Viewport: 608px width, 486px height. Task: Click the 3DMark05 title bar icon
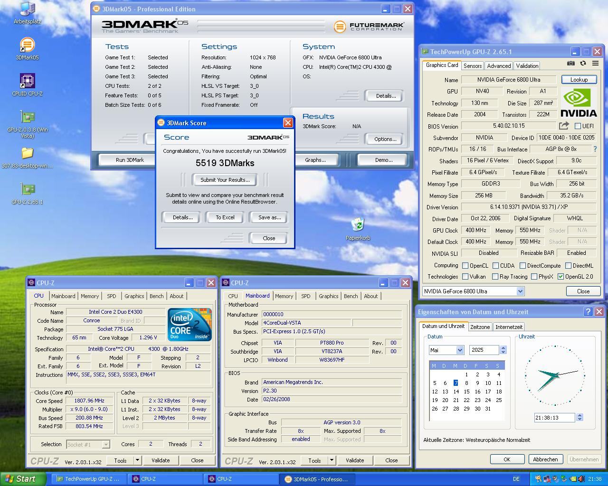coord(96,9)
